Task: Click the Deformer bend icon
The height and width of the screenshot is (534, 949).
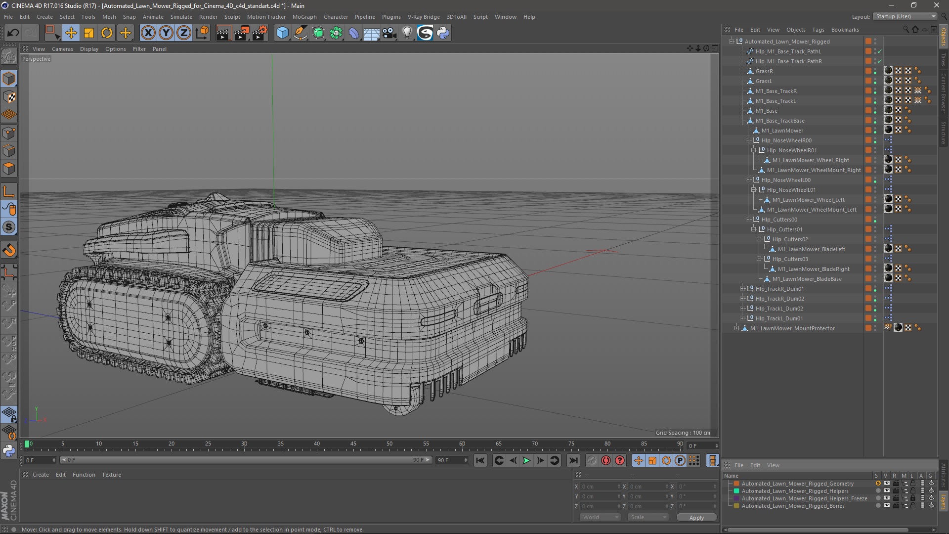Action: (354, 33)
